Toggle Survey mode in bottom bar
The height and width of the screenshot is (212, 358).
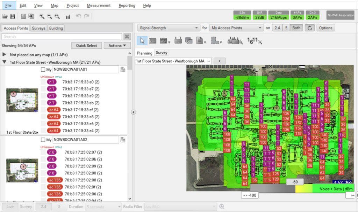click(x=26, y=206)
